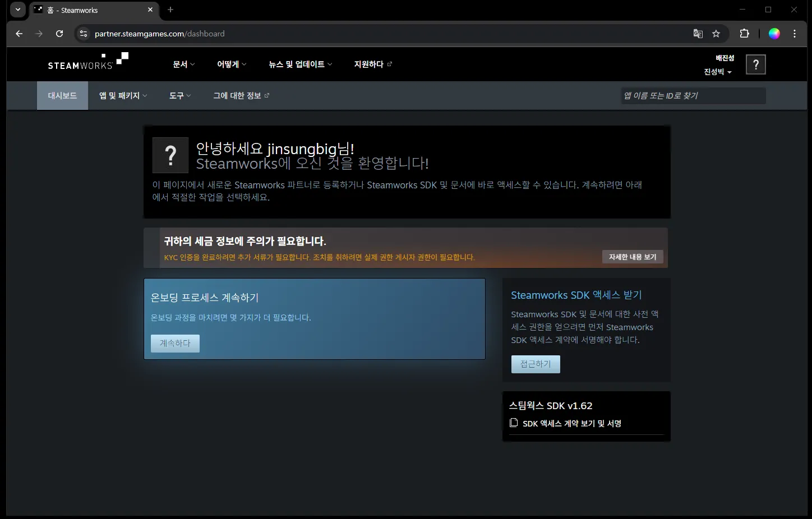The height and width of the screenshot is (519, 812).
Task: Open the Chrome three-dot menu
Action: coord(795,34)
